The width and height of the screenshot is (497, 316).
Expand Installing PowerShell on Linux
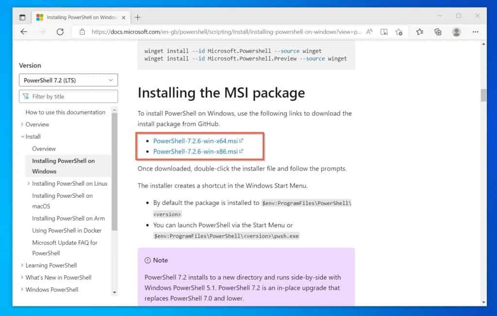coord(28,183)
